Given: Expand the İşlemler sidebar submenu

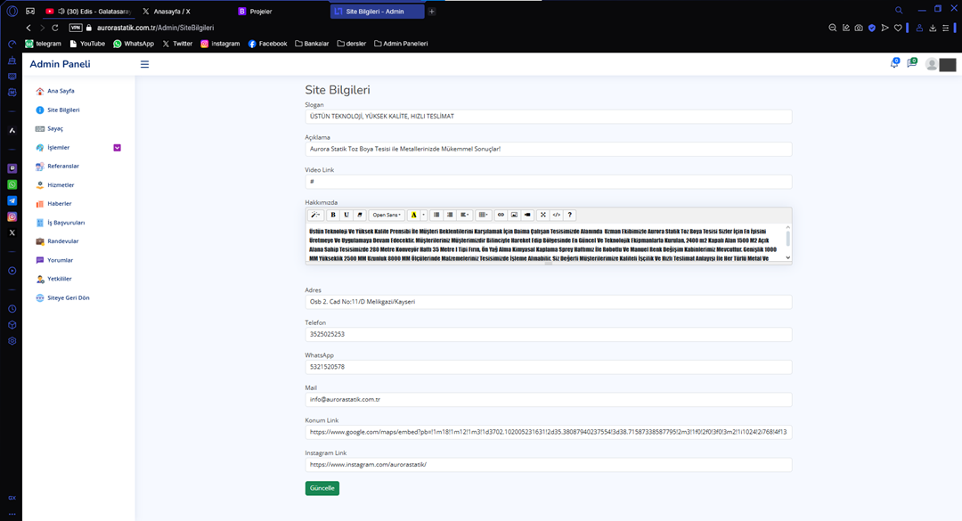Looking at the screenshot, I should click(117, 148).
